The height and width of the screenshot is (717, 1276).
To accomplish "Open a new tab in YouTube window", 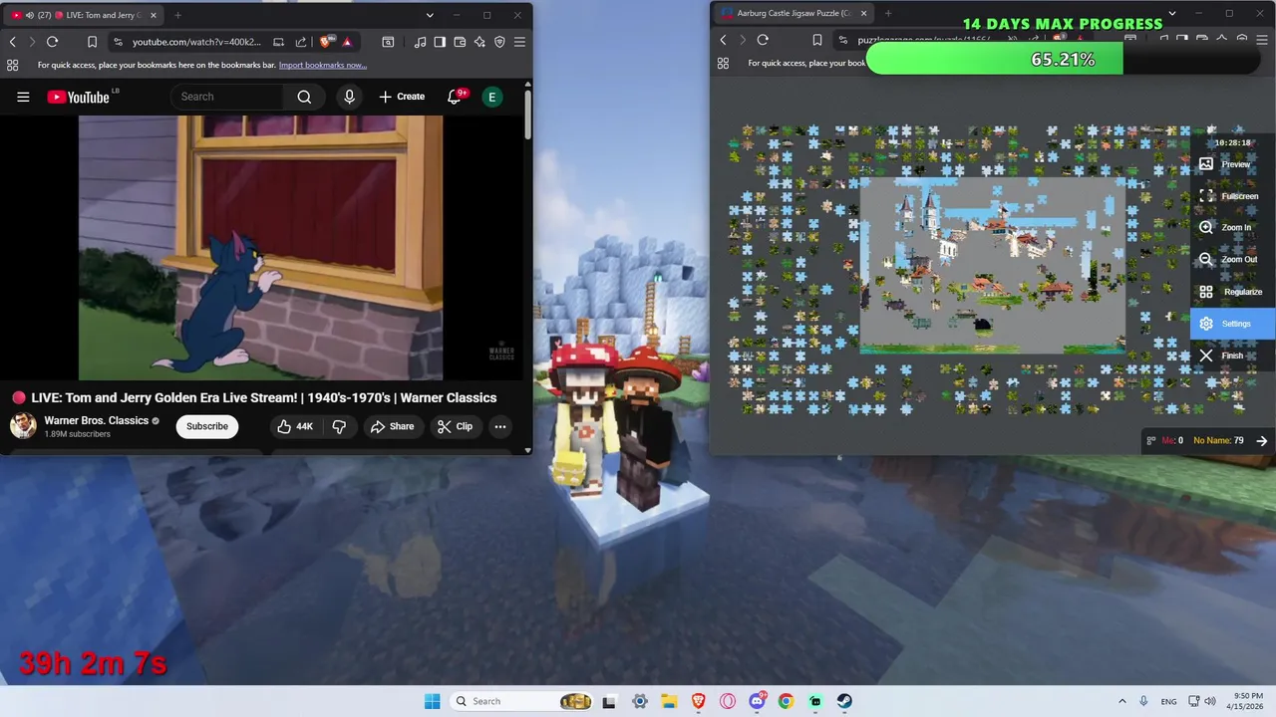I will tap(177, 15).
